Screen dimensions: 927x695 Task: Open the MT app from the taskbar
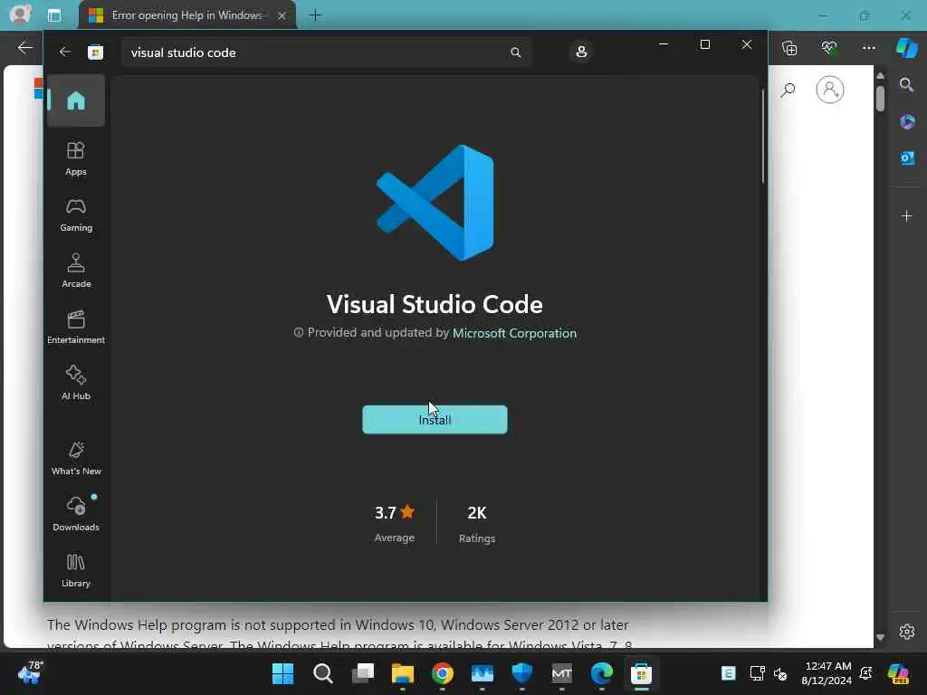[x=561, y=673]
